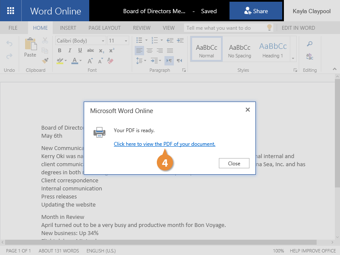340x255 pixels.
Task: Click the Find magnifier icon in Editing
Action: coord(309,44)
